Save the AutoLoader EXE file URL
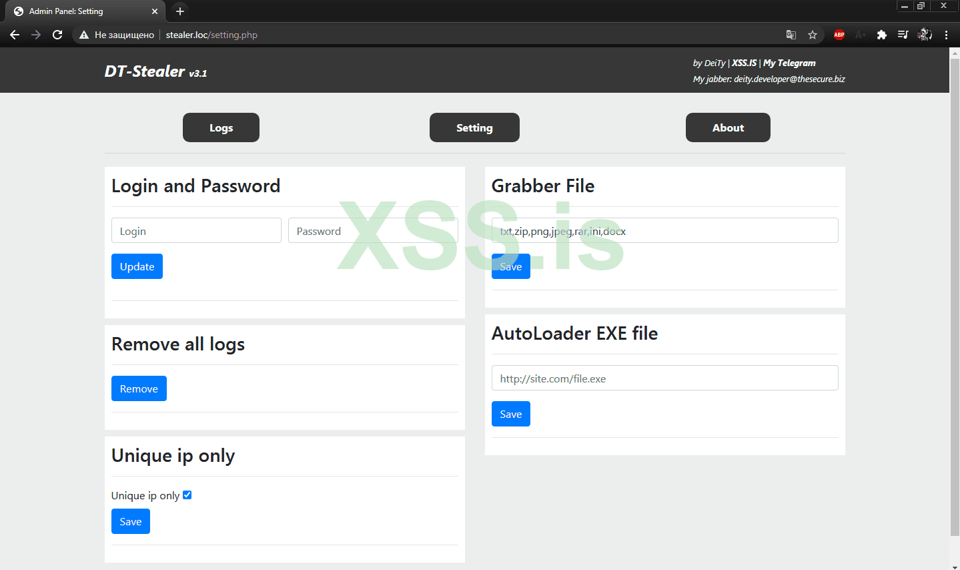 coord(511,414)
